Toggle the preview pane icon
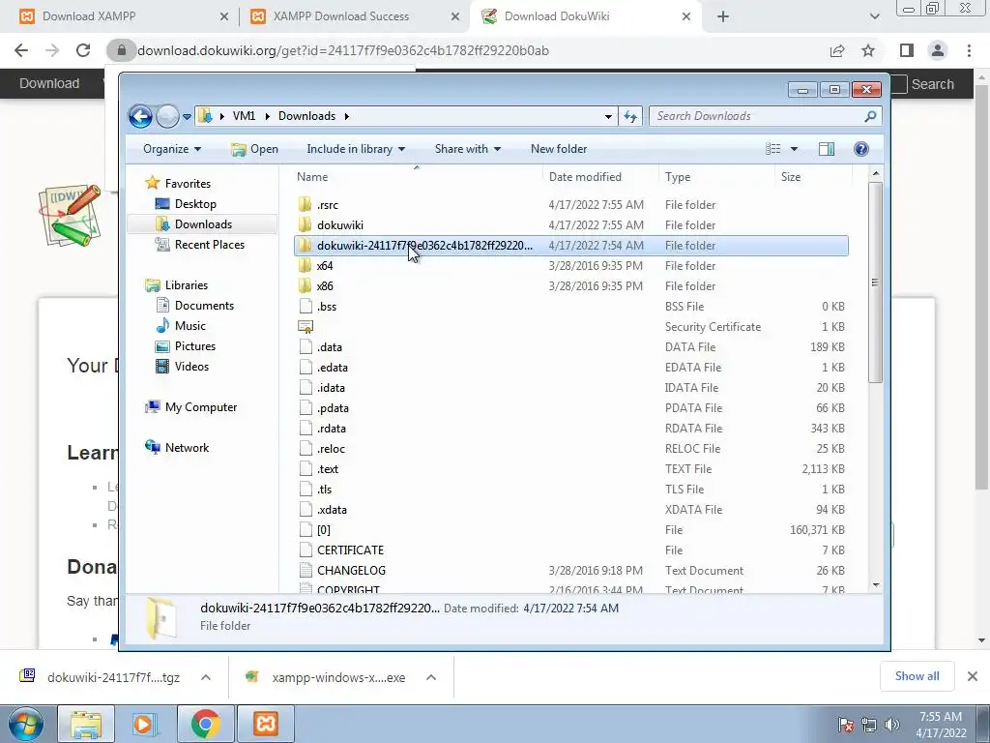The image size is (990, 743). 827,149
